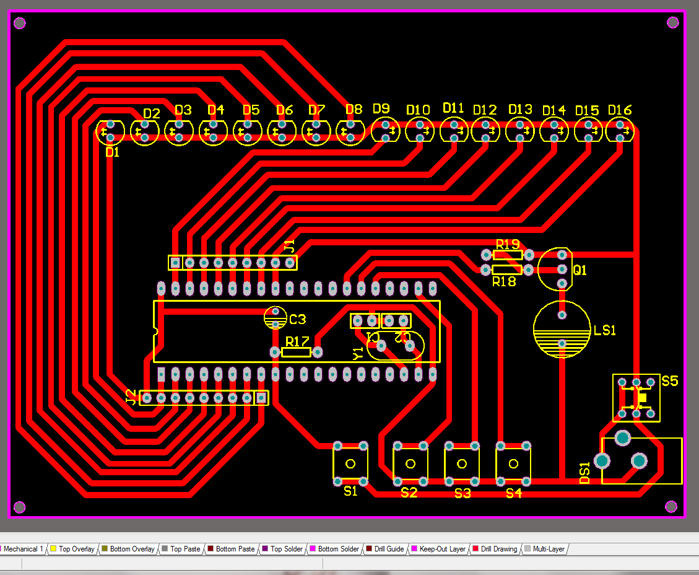Select pushbutton S1 footprint
This screenshot has width=699, height=575.
(x=350, y=464)
